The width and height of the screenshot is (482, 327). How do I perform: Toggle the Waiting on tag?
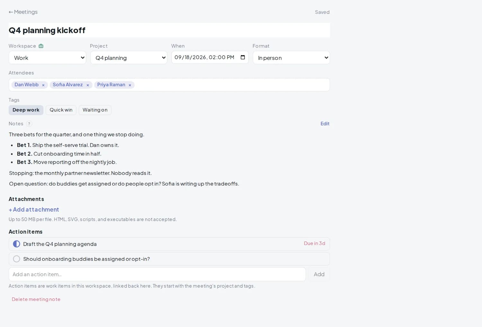95,110
